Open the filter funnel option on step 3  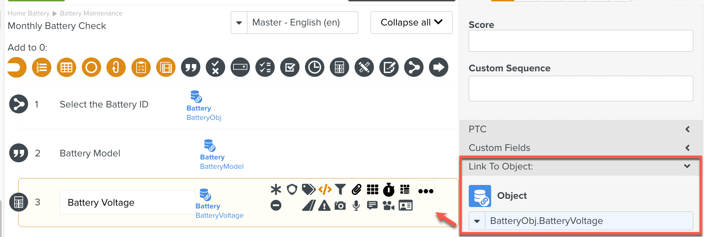coord(340,189)
